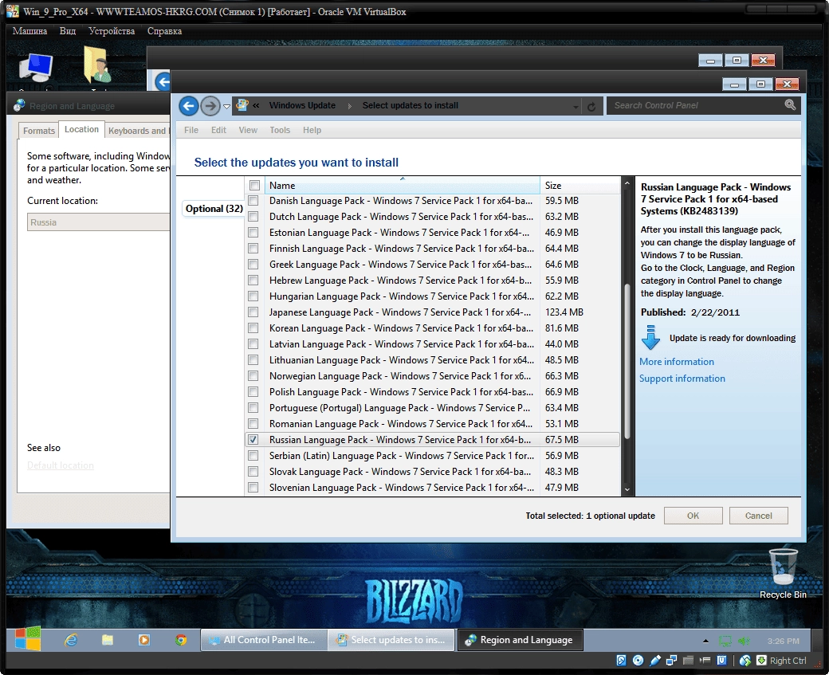
Task: Open the More information link
Action: (x=676, y=362)
